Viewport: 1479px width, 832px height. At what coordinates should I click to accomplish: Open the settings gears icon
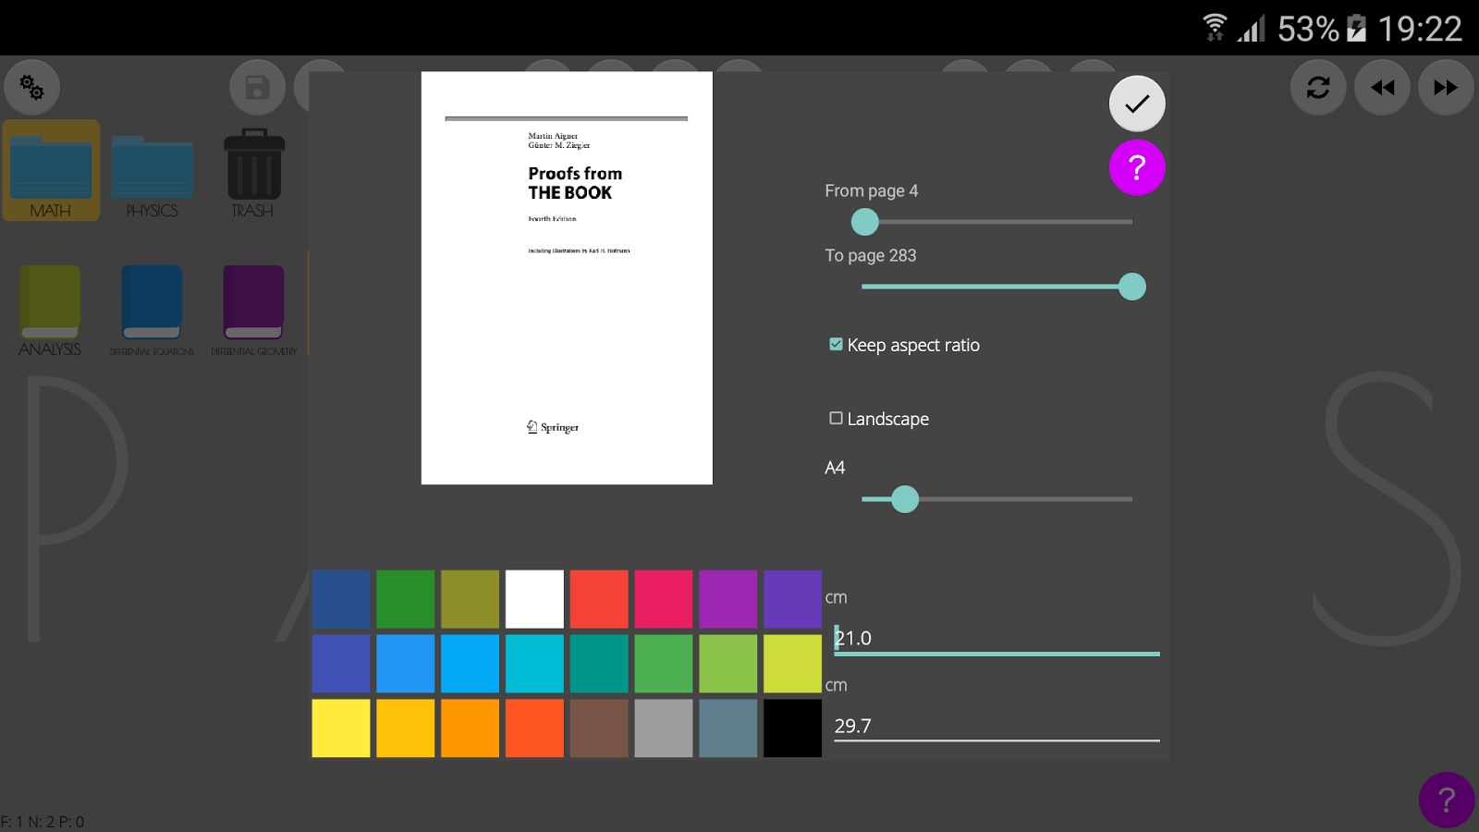click(x=32, y=88)
